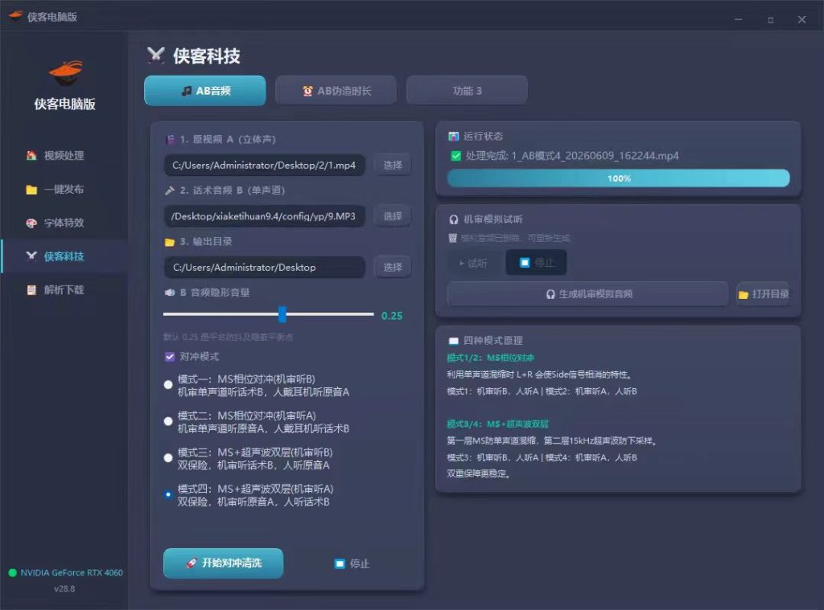The width and height of the screenshot is (824, 610).
Task: Click the rocket icon on 开始对冲清洗
Action: click(x=192, y=563)
